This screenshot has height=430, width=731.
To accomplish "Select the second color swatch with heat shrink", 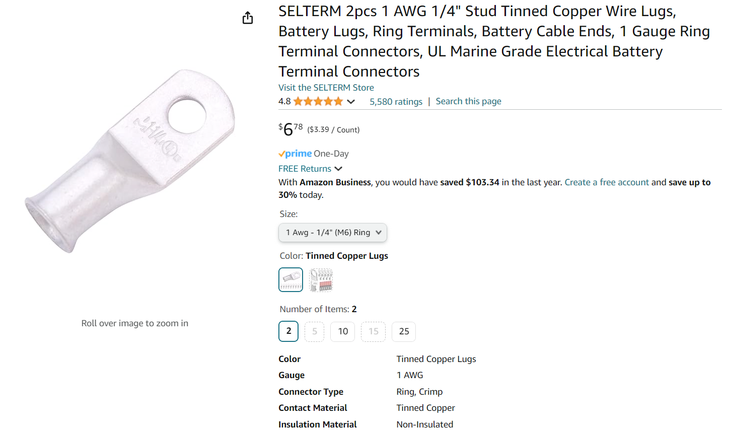I will click(321, 280).
